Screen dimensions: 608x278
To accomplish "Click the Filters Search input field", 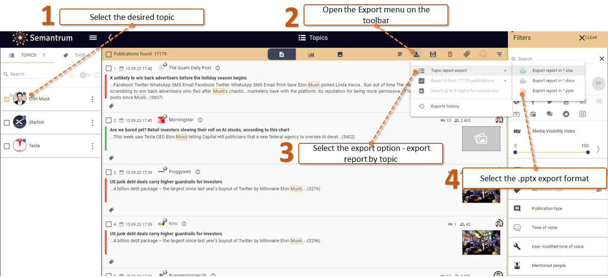I will point(553,59).
